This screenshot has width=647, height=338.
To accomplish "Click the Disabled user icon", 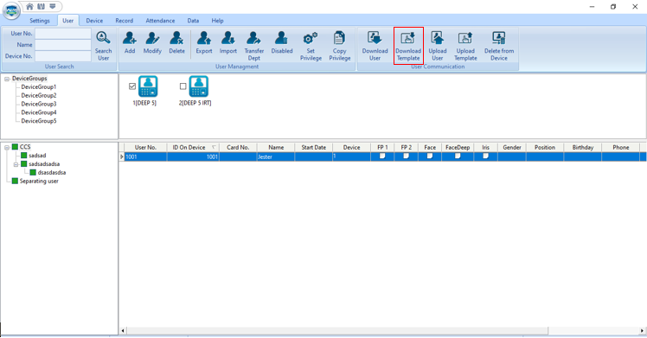I will [x=282, y=38].
